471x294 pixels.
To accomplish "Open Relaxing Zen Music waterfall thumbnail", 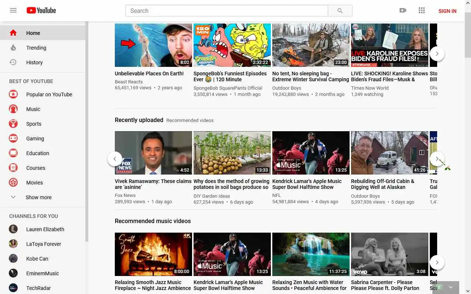I will tap(311, 254).
